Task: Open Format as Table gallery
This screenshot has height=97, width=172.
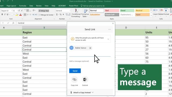Action: (x=85, y=13)
